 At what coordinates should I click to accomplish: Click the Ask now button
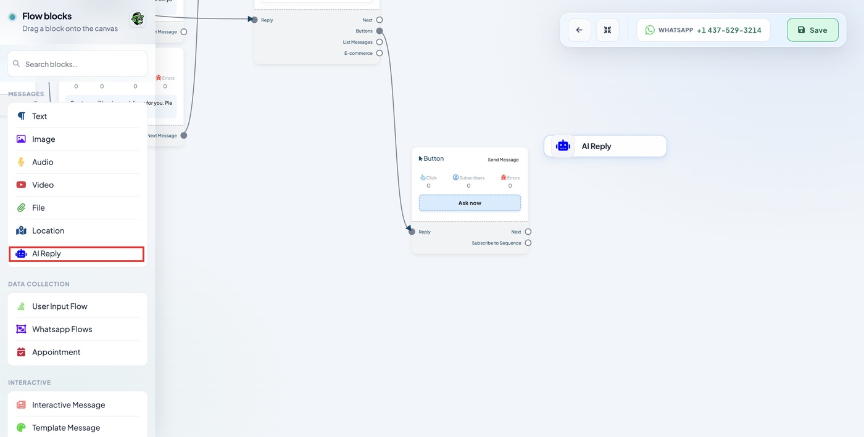[470, 203]
